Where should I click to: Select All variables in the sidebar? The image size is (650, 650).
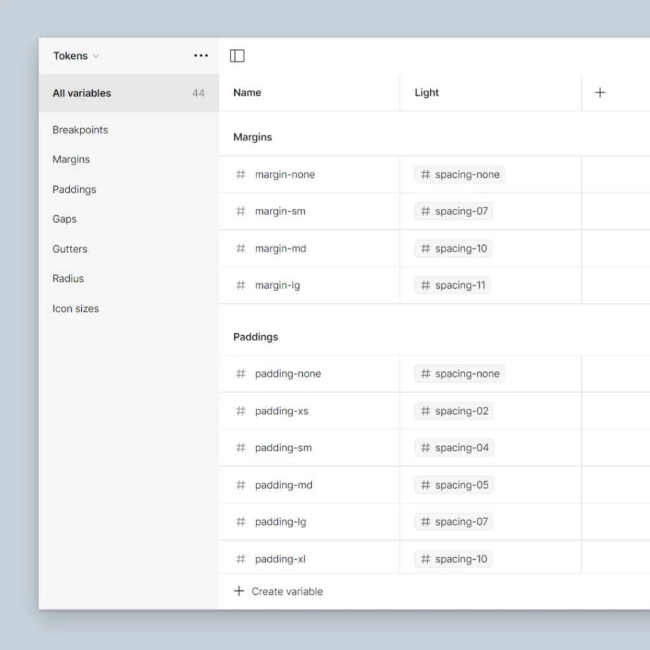(x=81, y=93)
